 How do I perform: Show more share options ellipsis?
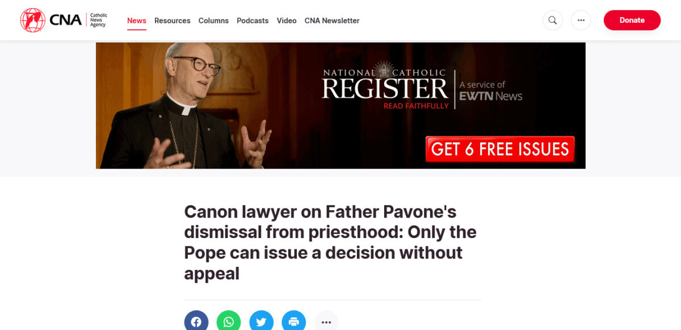pyautogui.click(x=326, y=321)
